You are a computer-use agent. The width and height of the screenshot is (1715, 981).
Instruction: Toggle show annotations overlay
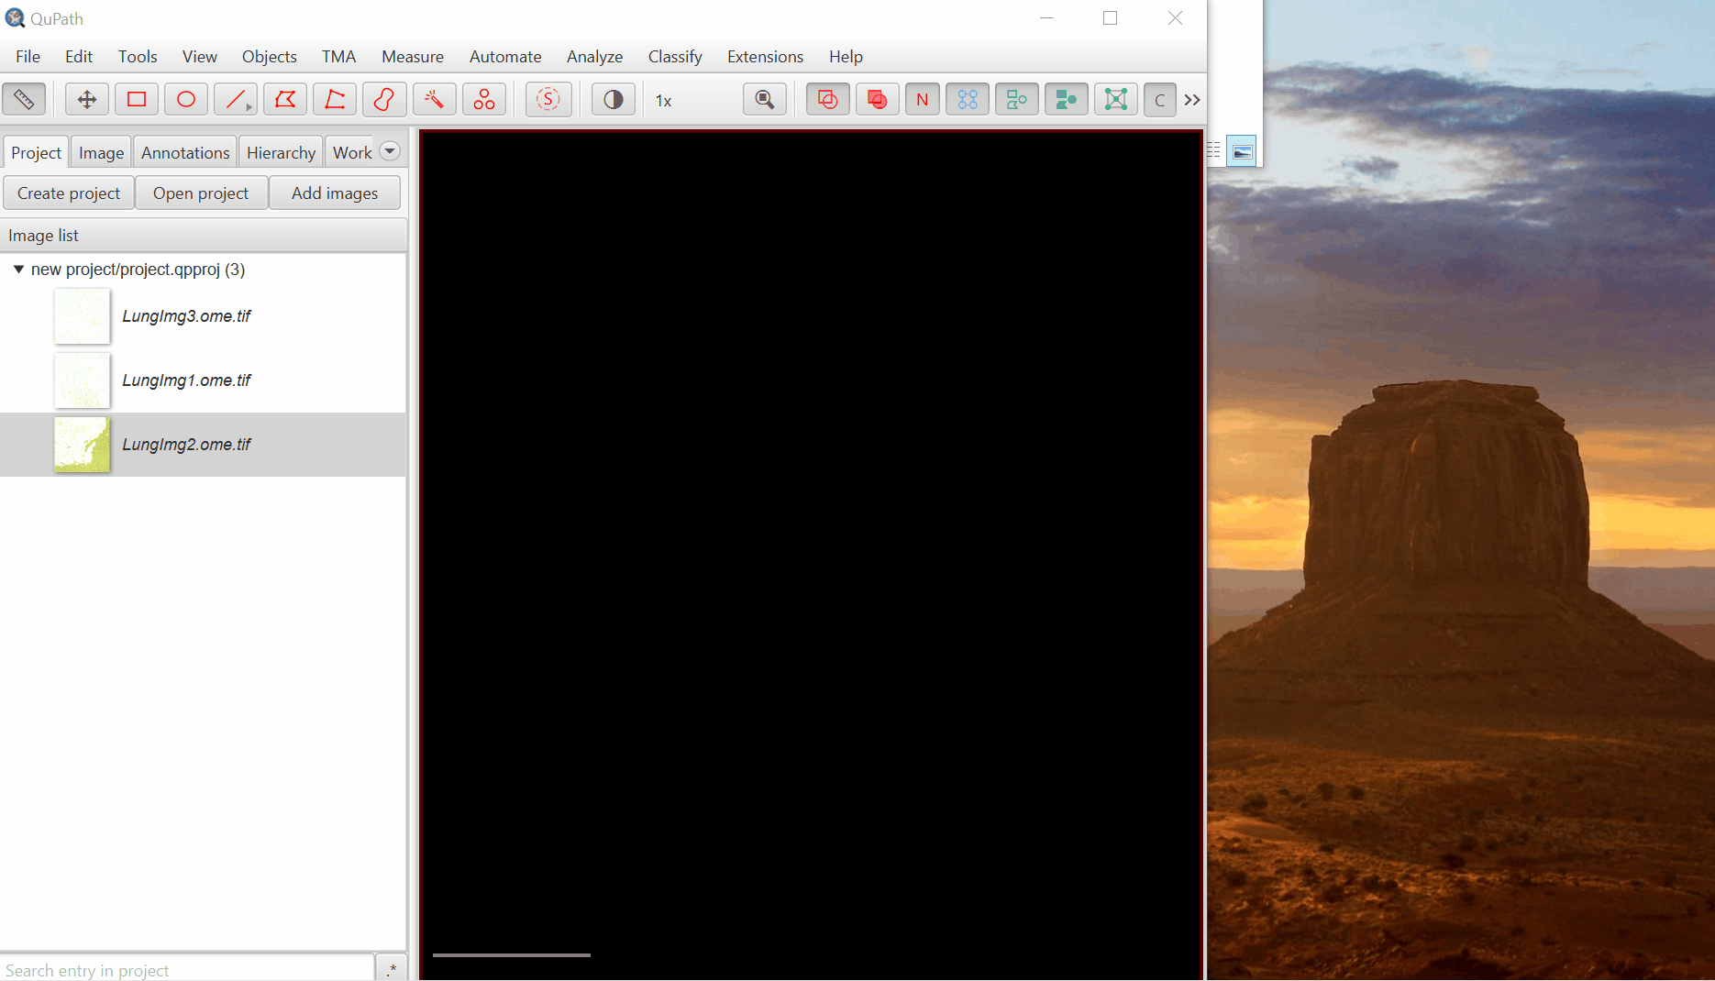pyautogui.click(x=827, y=100)
